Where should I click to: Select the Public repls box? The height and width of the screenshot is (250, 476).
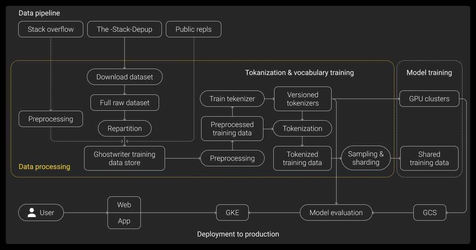click(193, 29)
